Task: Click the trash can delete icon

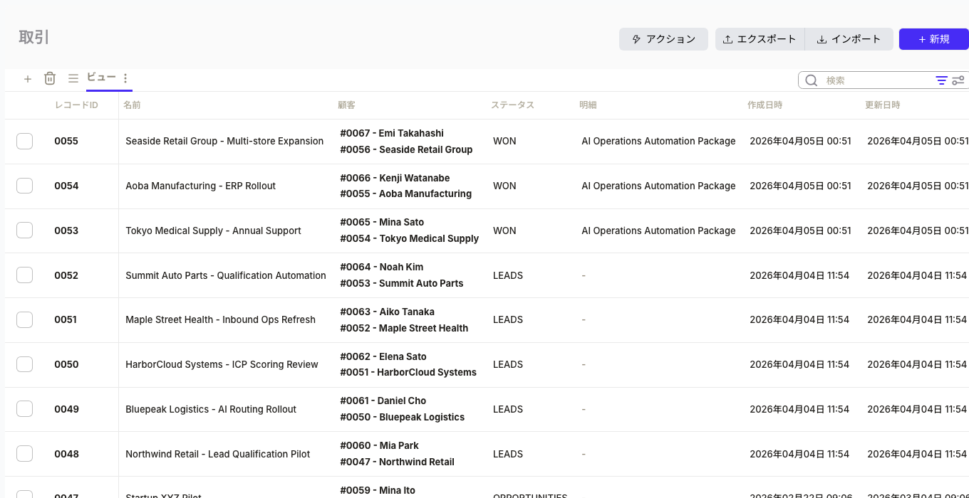Action: [x=50, y=78]
